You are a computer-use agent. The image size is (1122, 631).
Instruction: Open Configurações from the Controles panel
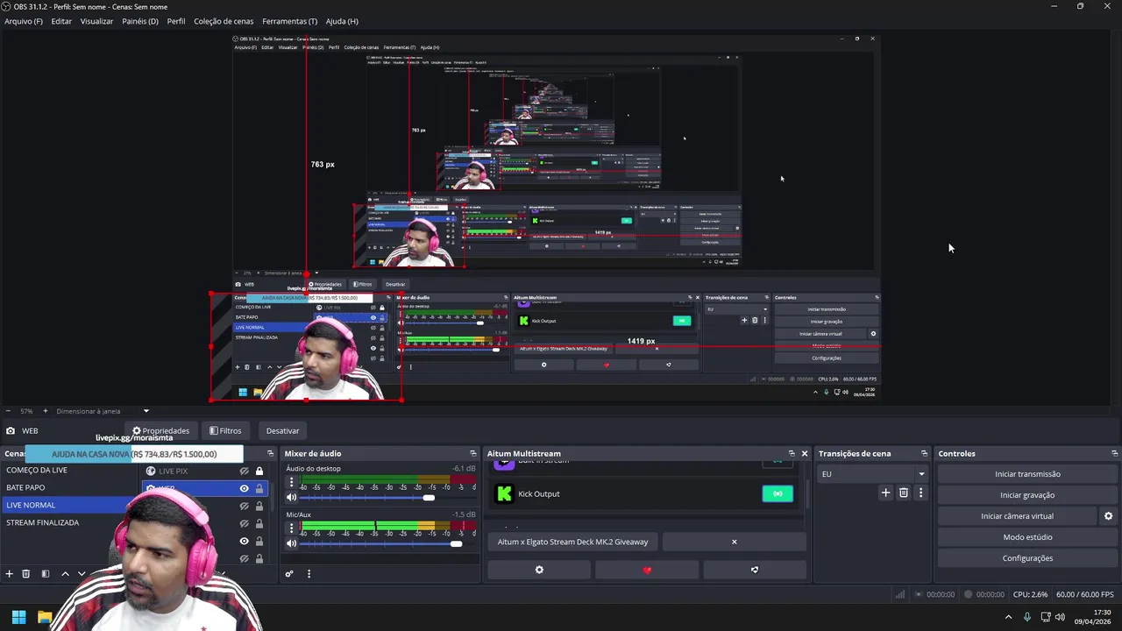coord(1027,558)
